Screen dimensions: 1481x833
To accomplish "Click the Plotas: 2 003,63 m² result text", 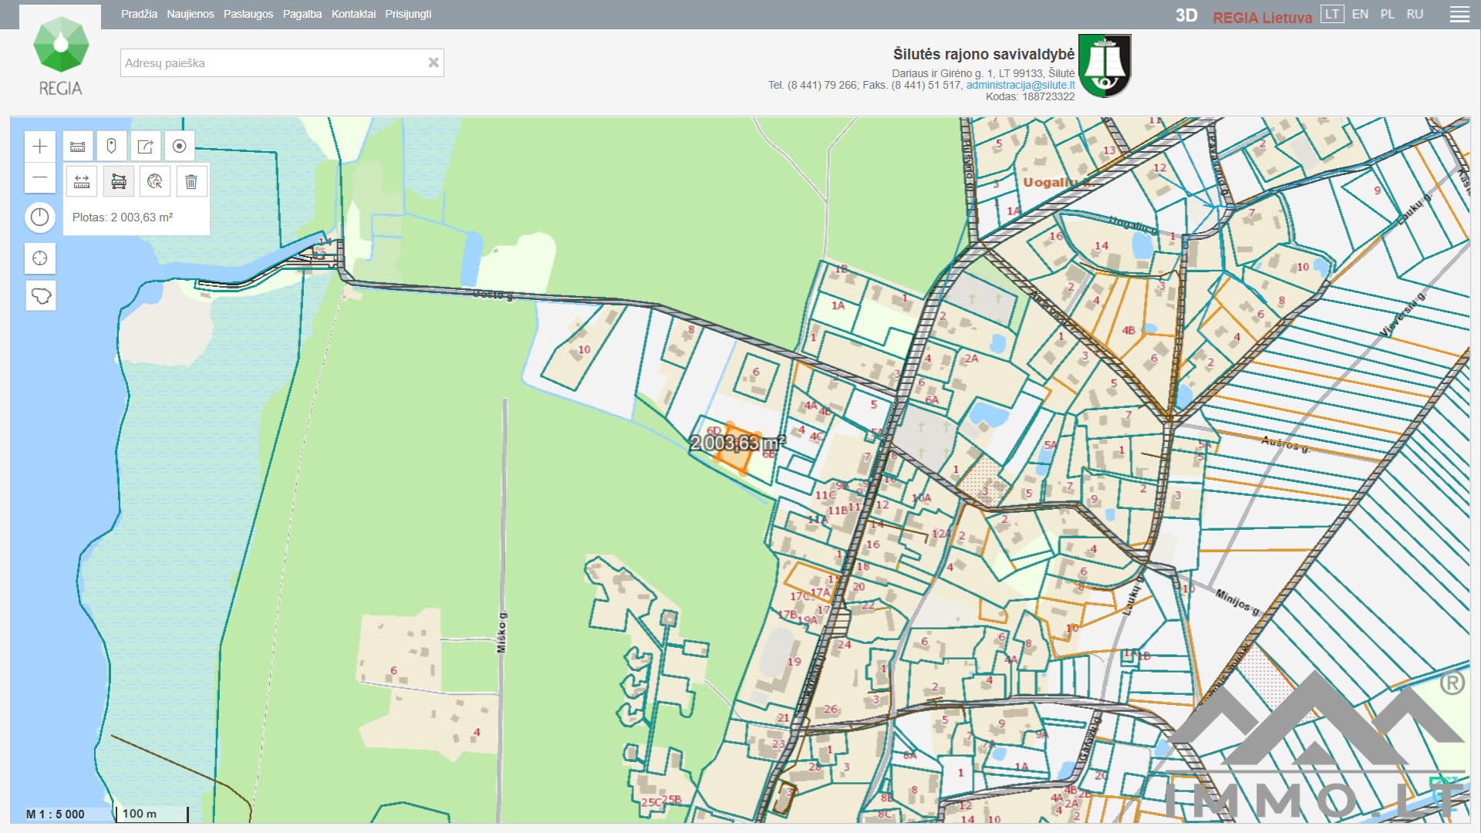I will click(123, 218).
